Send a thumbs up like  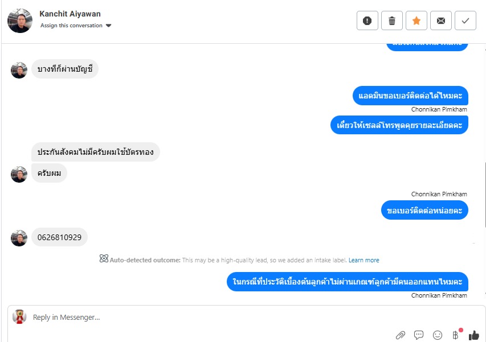click(474, 335)
